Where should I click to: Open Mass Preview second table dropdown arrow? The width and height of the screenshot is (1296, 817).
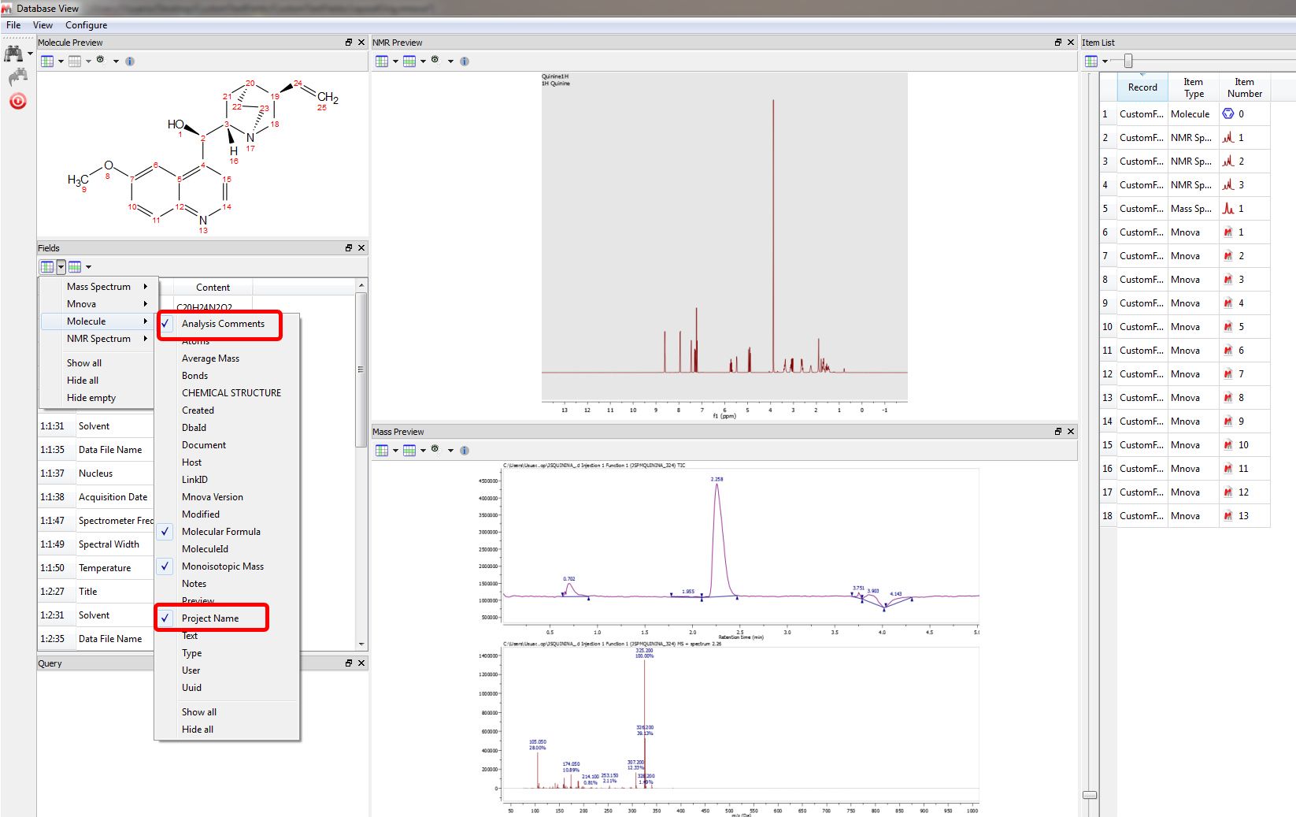(x=423, y=451)
